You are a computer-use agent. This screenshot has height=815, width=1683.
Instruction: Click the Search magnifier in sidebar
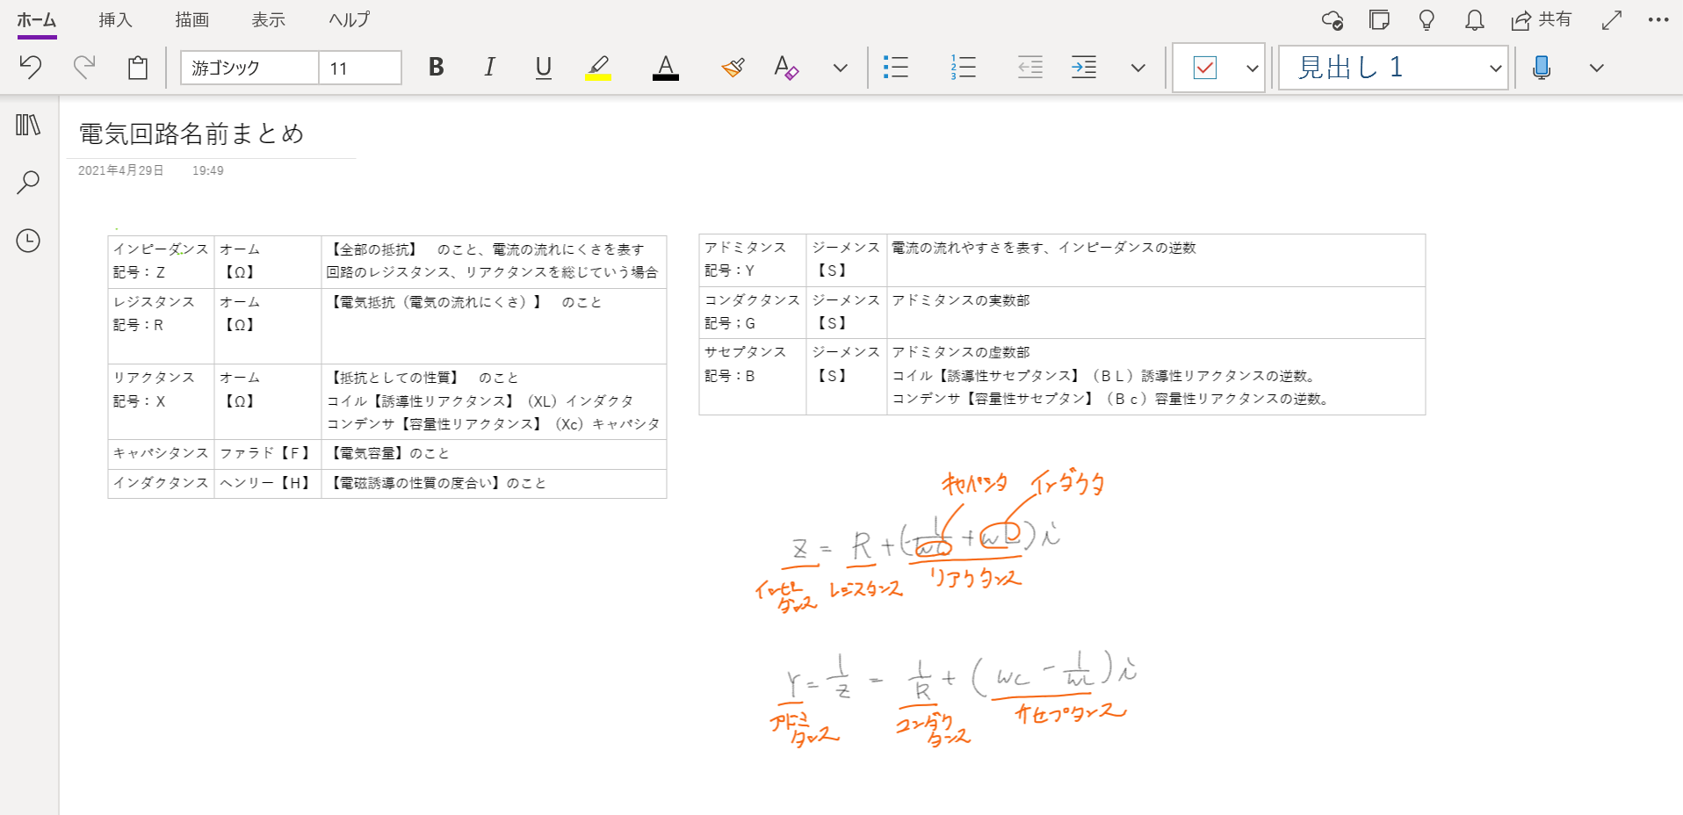click(x=28, y=183)
